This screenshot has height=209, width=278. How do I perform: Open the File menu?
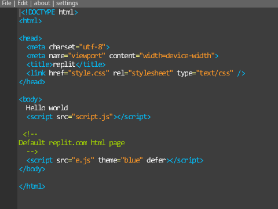pos(6,3)
